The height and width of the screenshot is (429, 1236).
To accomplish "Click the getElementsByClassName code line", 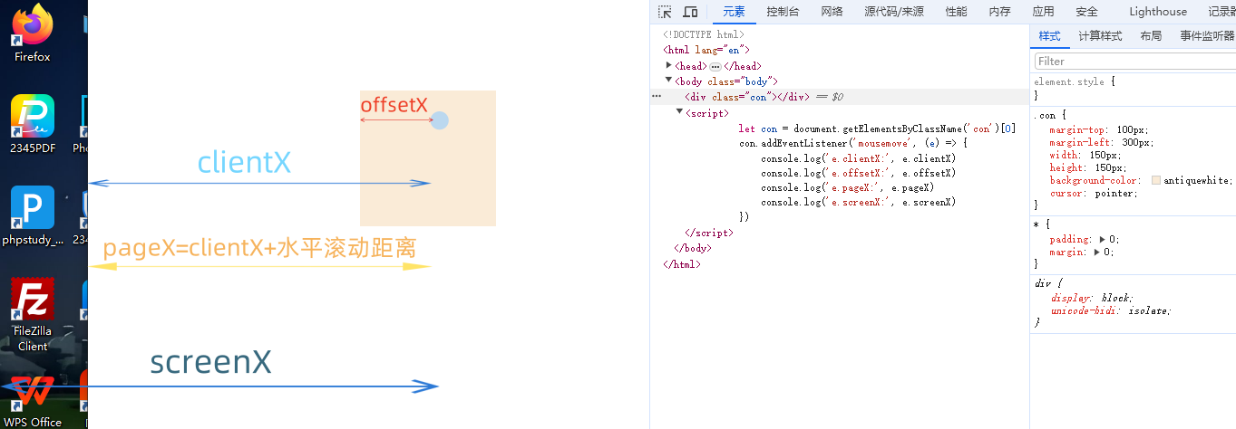I will pos(877,129).
